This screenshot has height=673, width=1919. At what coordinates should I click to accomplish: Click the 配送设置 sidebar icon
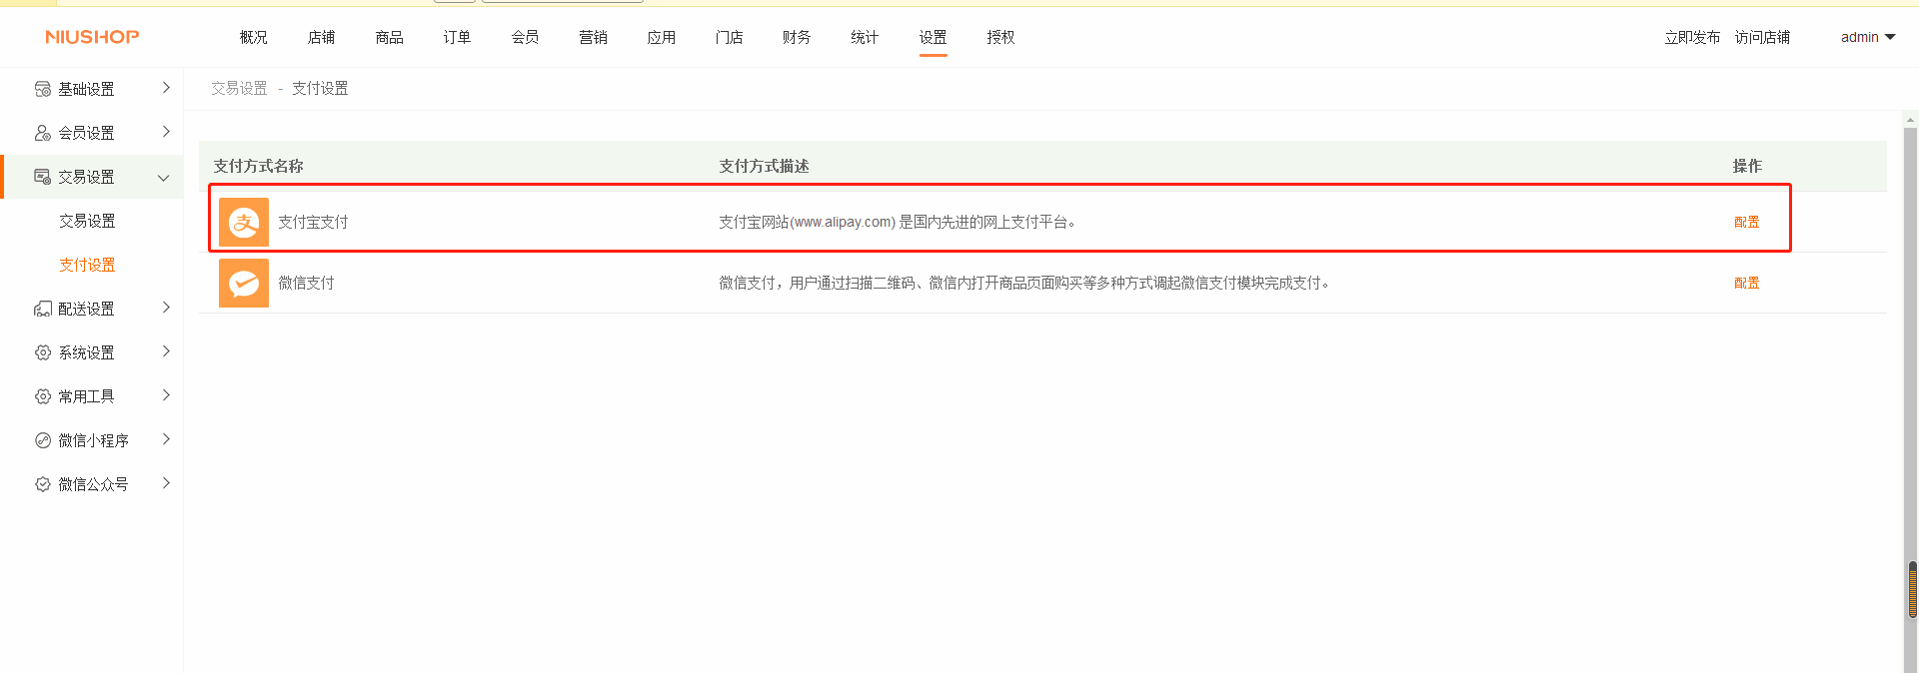click(x=43, y=309)
